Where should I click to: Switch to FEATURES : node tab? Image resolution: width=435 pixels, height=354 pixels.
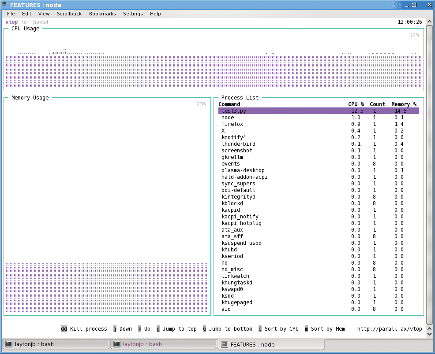click(x=271, y=344)
